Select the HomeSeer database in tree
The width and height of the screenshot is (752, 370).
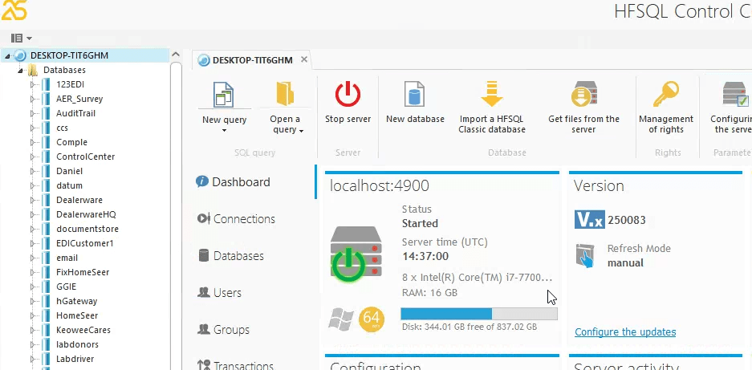click(x=77, y=315)
